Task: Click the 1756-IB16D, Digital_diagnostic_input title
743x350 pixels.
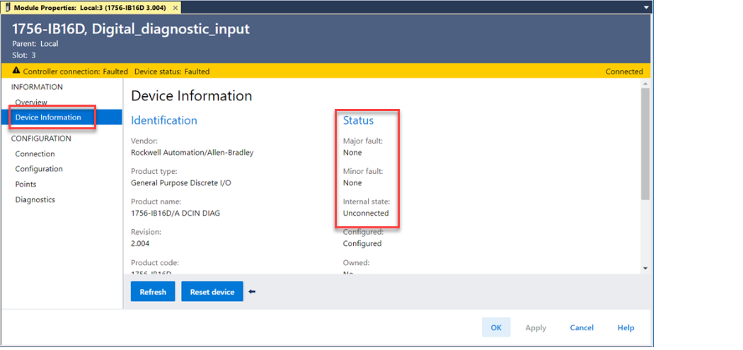Action: (x=131, y=29)
